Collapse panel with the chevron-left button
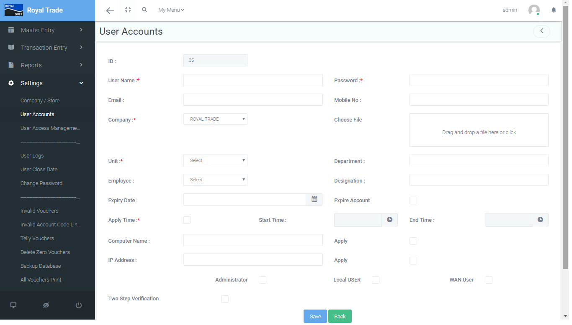Viewport: 572px width, 325px height. click(541, 31)
